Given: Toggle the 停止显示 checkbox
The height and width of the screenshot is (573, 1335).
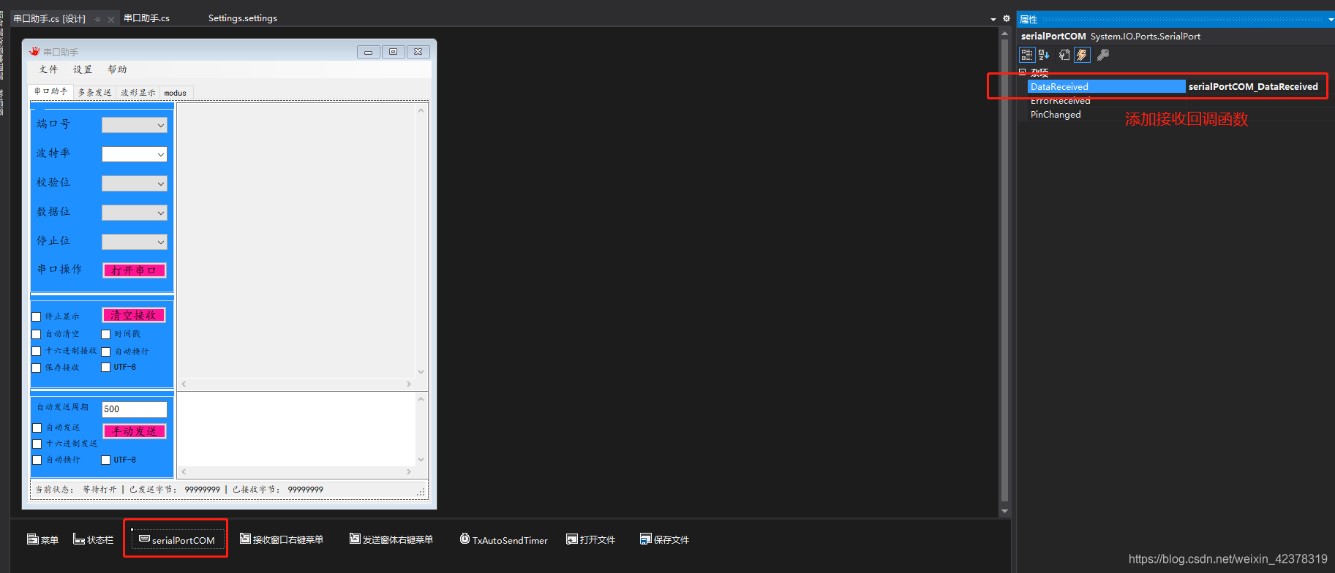Looking at the screenshot, I should pyautogui.click(x=37, y=316).
